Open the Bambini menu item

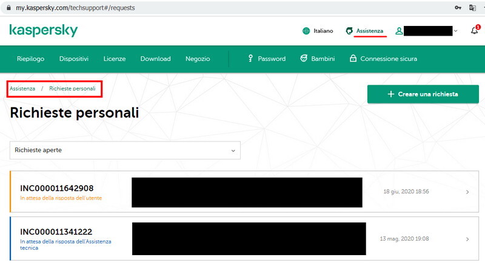pos(323,59)
